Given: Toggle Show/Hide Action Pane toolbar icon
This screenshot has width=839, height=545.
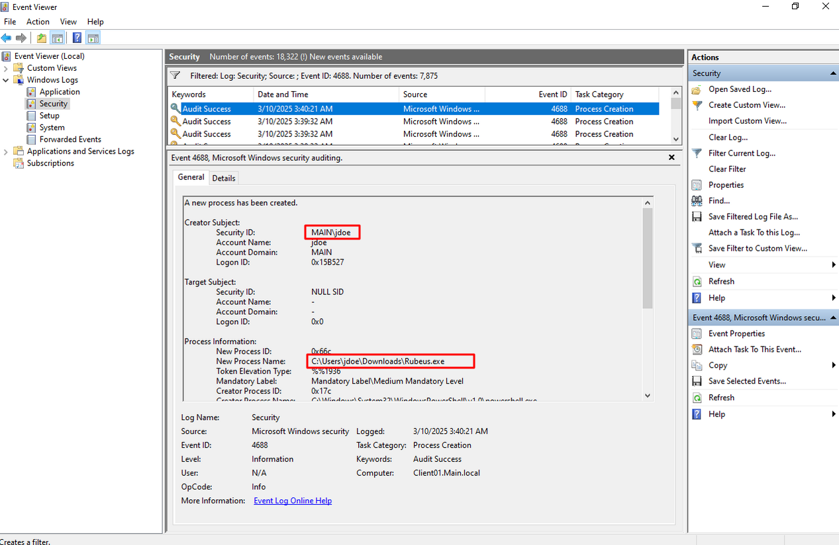Looking at the screenshot, I should [93, 38].
